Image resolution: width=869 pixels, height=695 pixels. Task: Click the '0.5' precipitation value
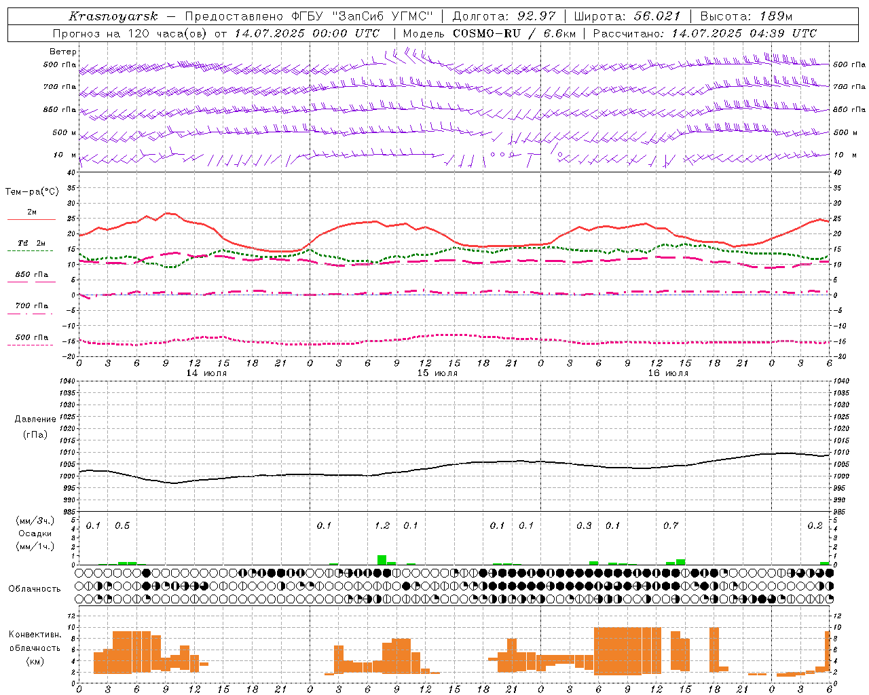tap(122, 526)
